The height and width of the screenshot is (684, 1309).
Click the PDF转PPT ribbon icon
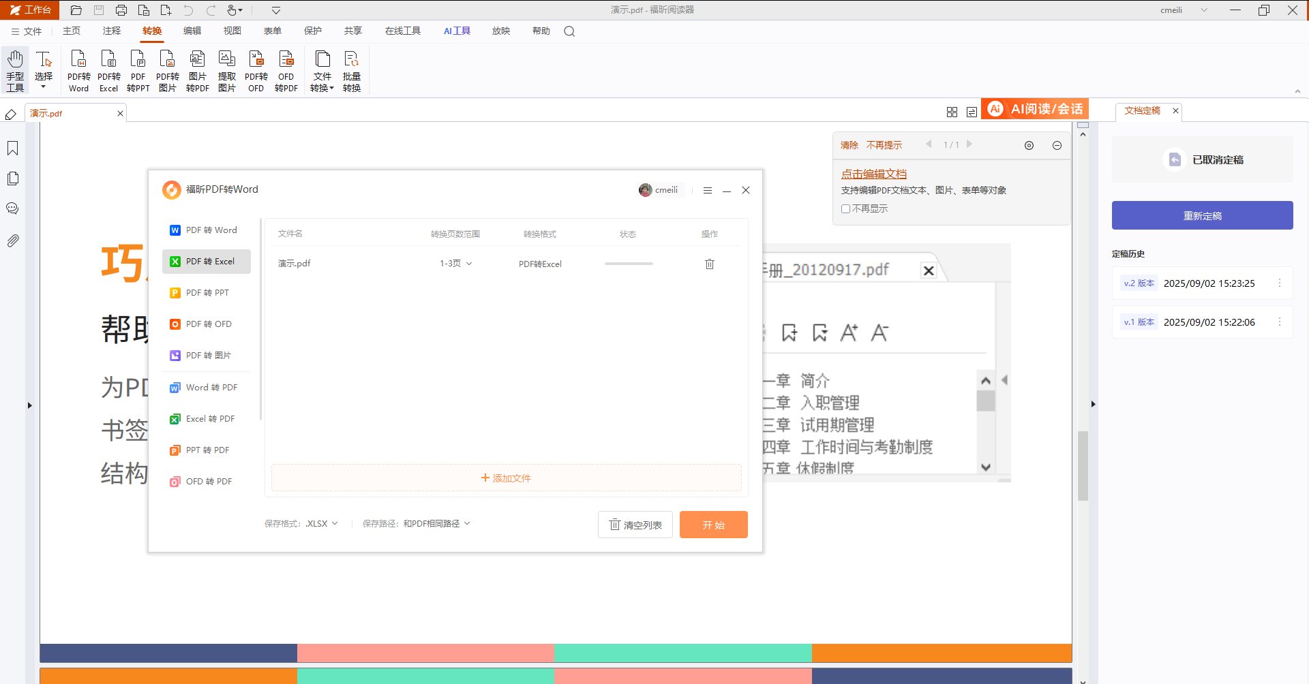[x=138, y=71]
